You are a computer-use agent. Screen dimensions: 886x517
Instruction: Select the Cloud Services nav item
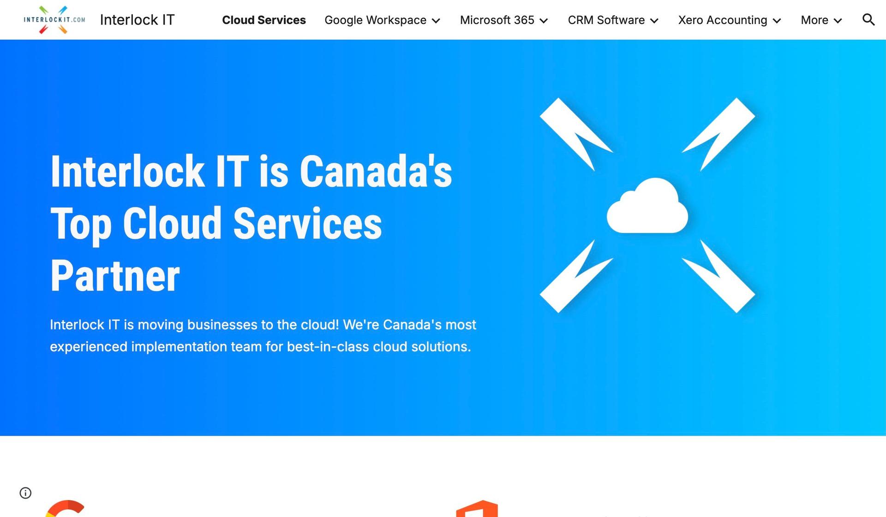click(263, 20)
